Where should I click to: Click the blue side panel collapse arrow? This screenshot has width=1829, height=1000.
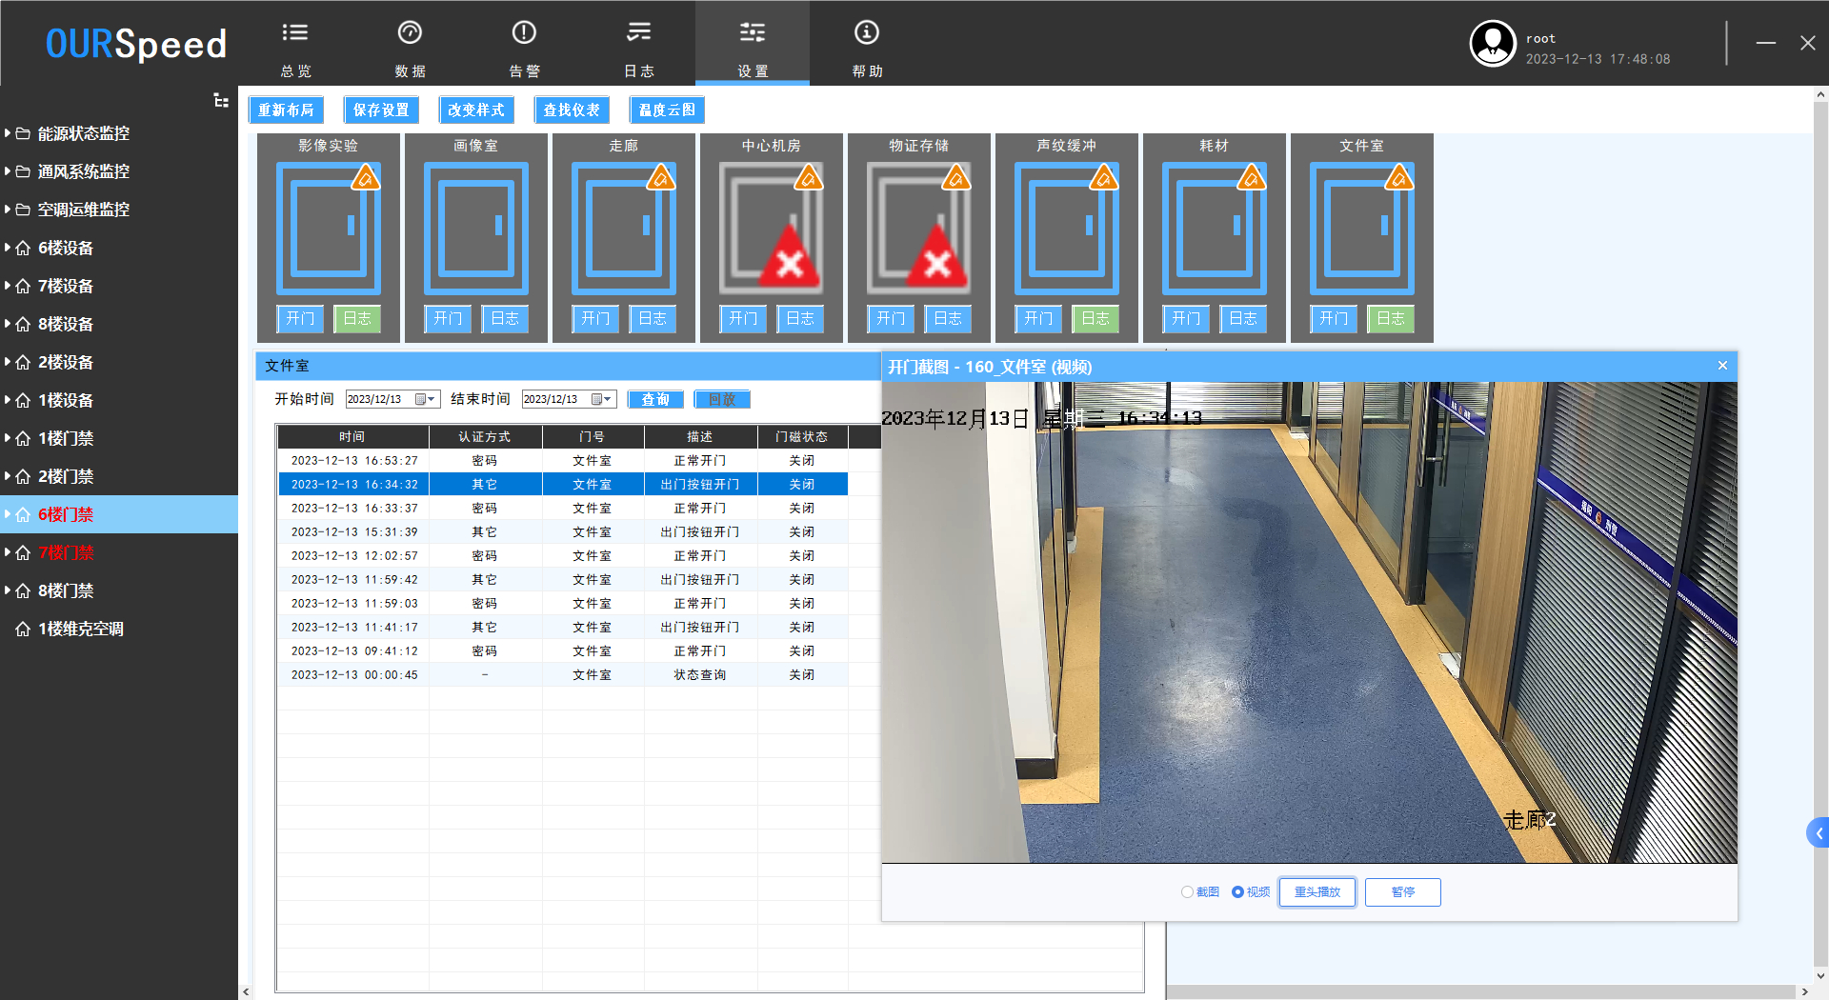pyautogui.click(x=1818, y=833)
